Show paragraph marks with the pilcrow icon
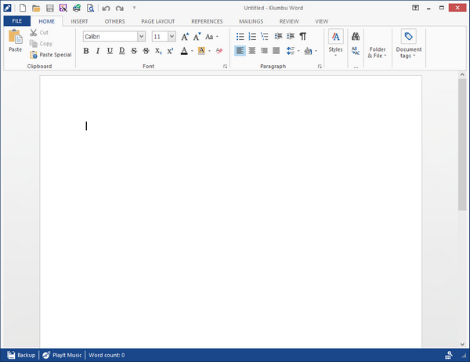 pyautogui.click(x=303, y=36)
